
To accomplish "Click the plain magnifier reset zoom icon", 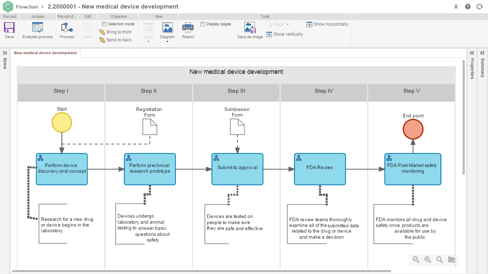I will pyautogui.click(x=439, y=260).
